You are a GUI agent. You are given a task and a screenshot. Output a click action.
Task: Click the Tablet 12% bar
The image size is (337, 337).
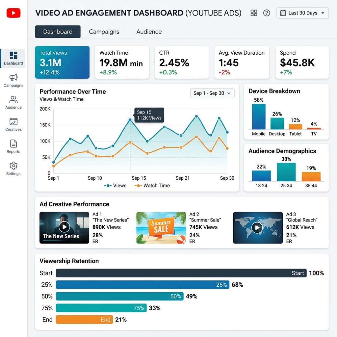tap(296, 127)
